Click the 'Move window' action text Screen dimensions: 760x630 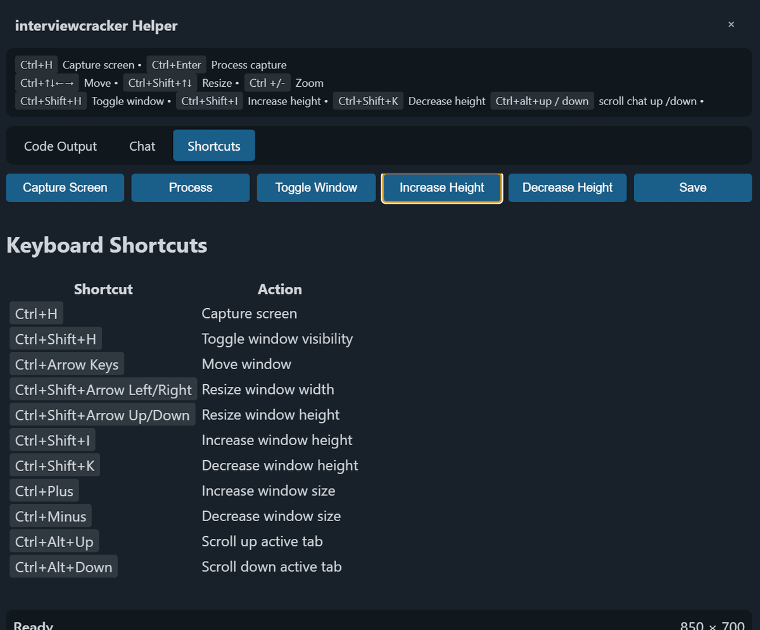coord(246,364)
